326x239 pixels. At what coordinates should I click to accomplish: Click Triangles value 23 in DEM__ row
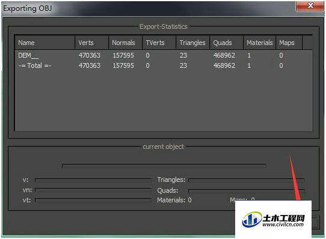(183, 55)
